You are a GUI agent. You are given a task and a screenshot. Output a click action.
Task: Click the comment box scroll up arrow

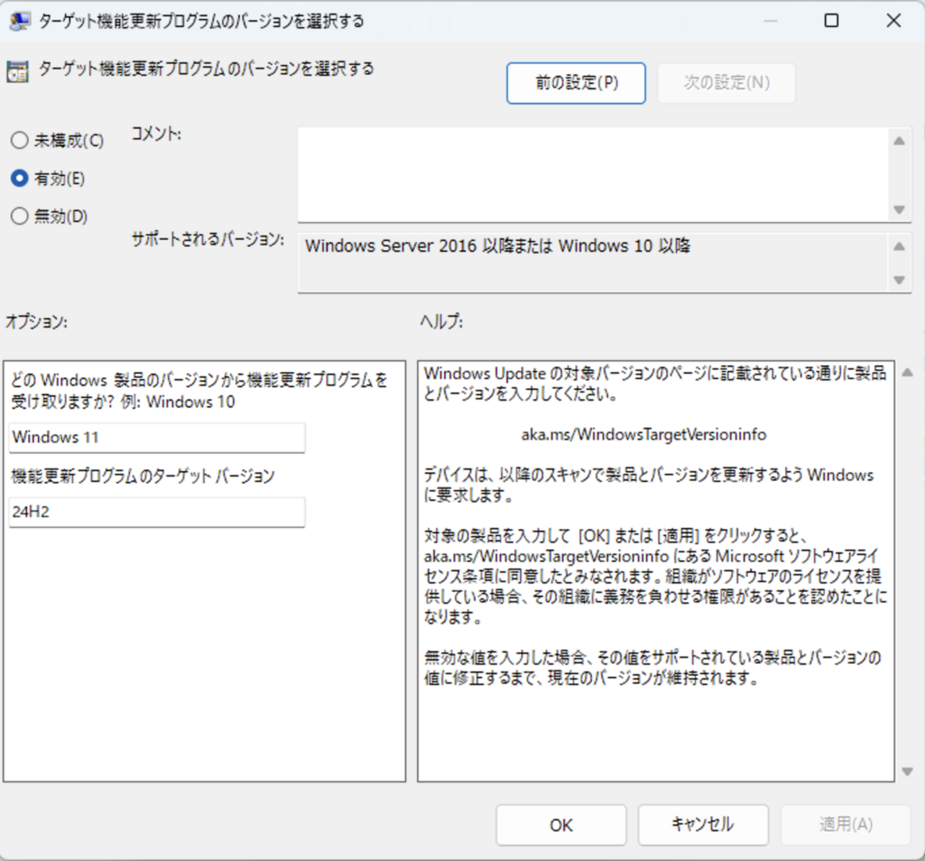(899, 141)
